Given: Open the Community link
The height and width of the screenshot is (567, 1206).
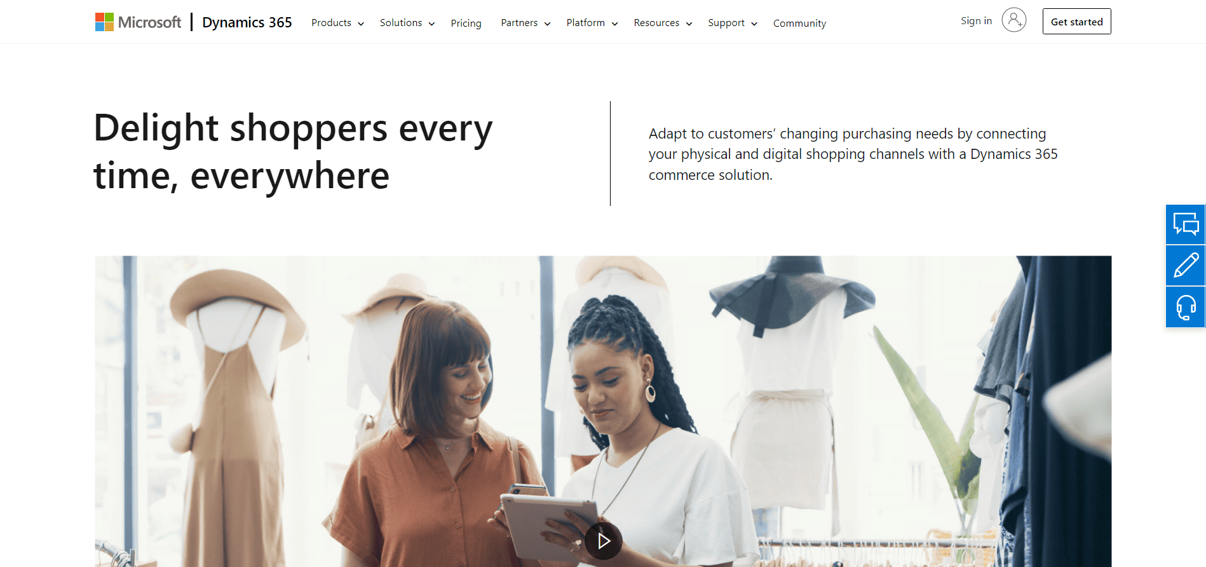Looking at the screenshot, I should point(799,24).
